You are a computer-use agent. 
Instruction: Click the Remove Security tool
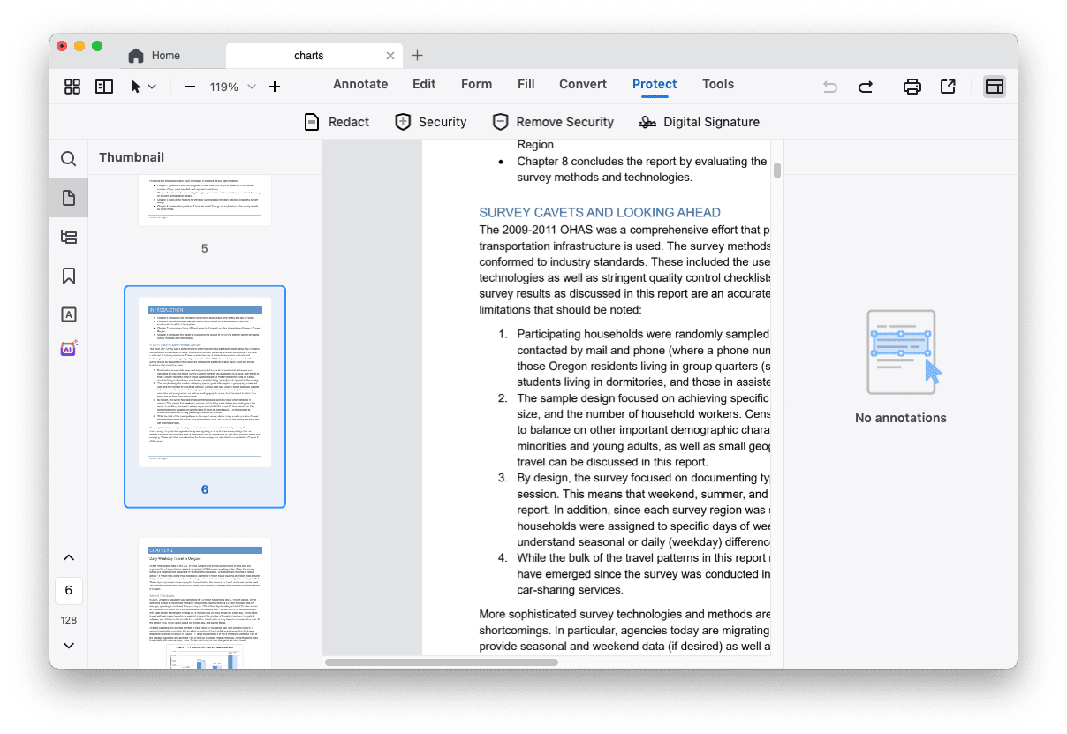[x=553, y=121]
